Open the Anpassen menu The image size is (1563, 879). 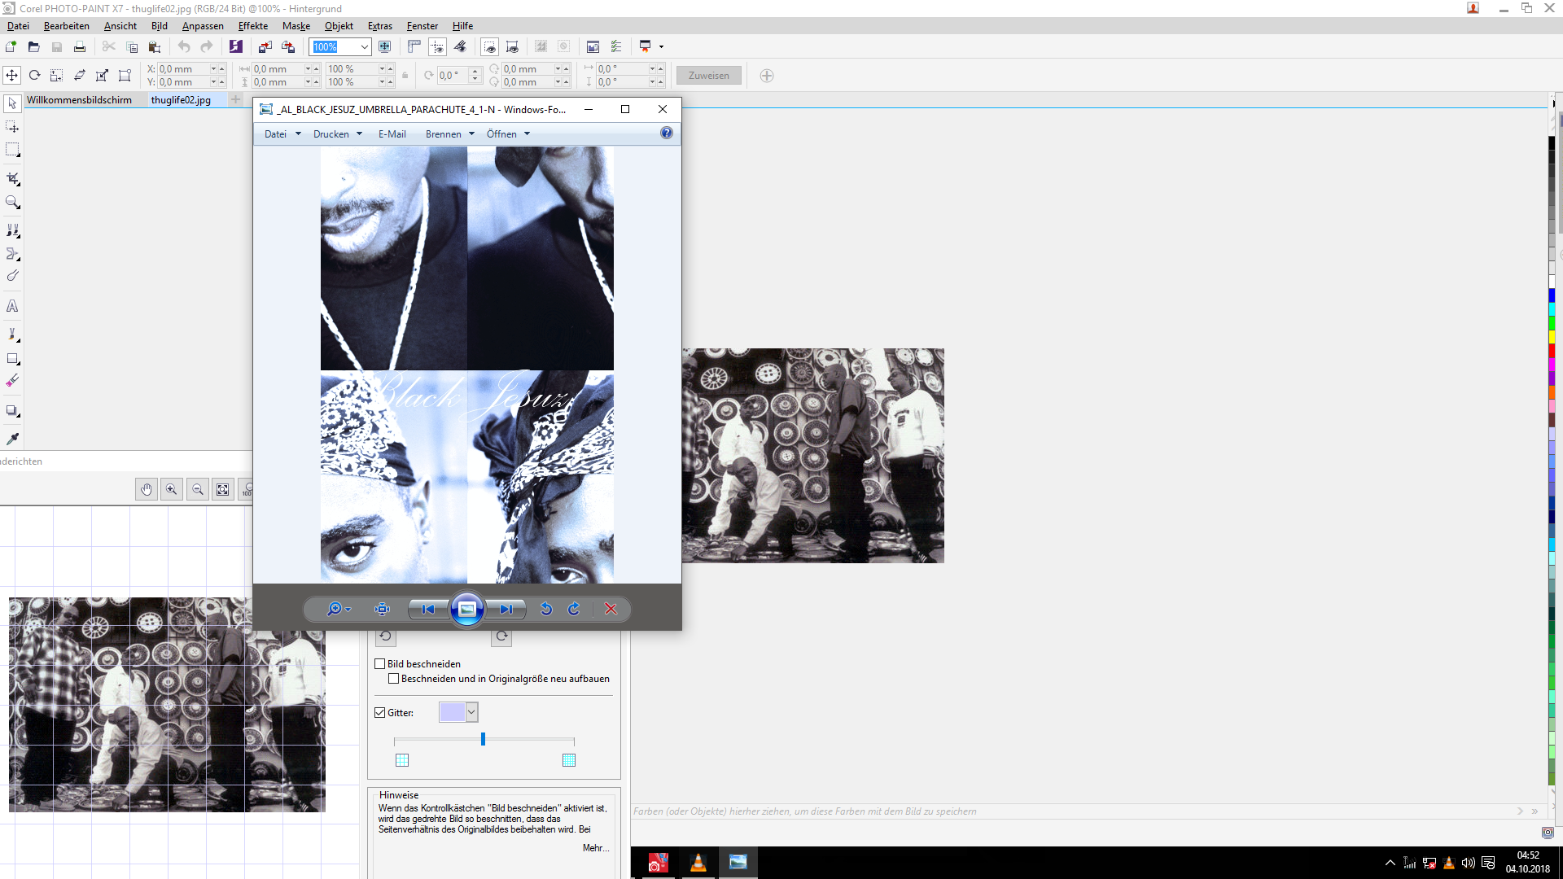pos(203,26)
